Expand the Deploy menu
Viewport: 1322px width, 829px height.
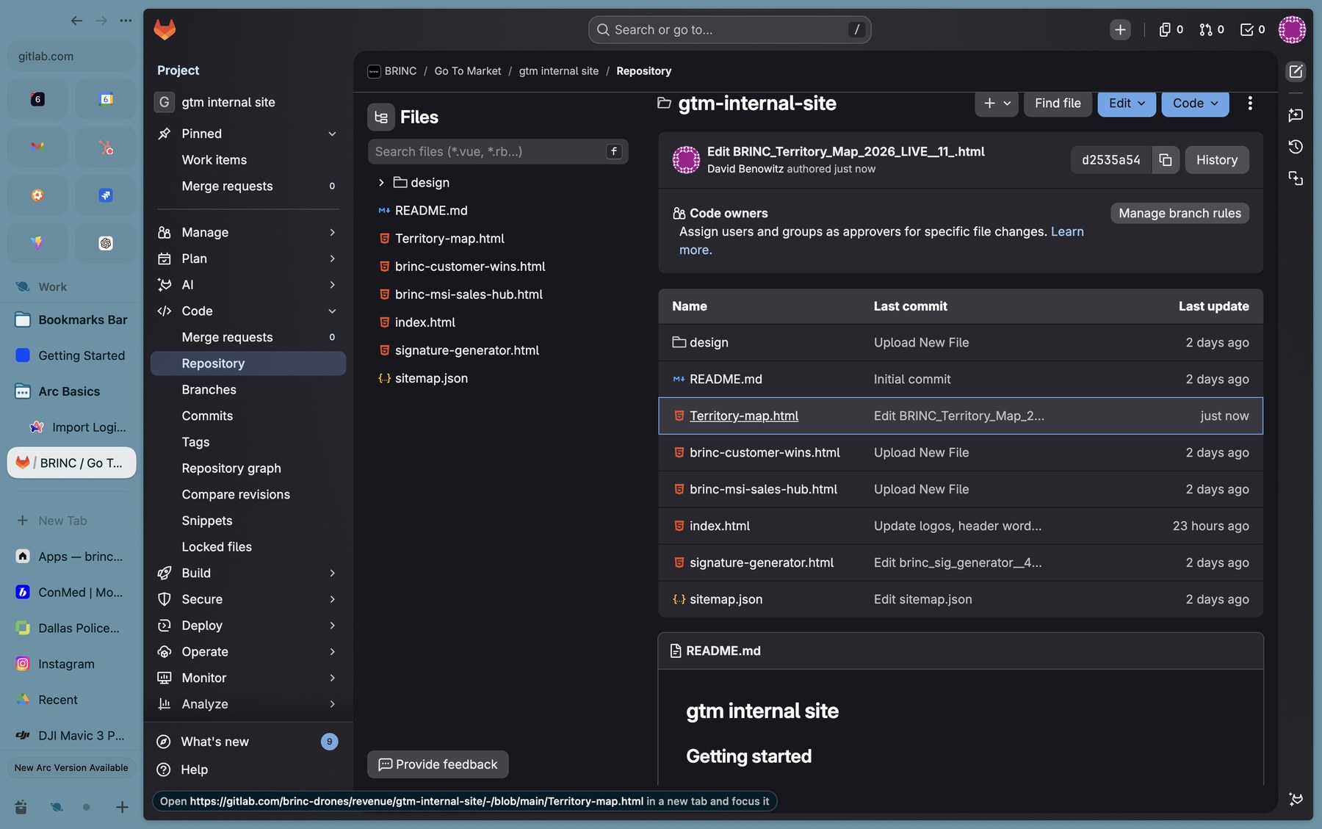(x=248, y=626)
